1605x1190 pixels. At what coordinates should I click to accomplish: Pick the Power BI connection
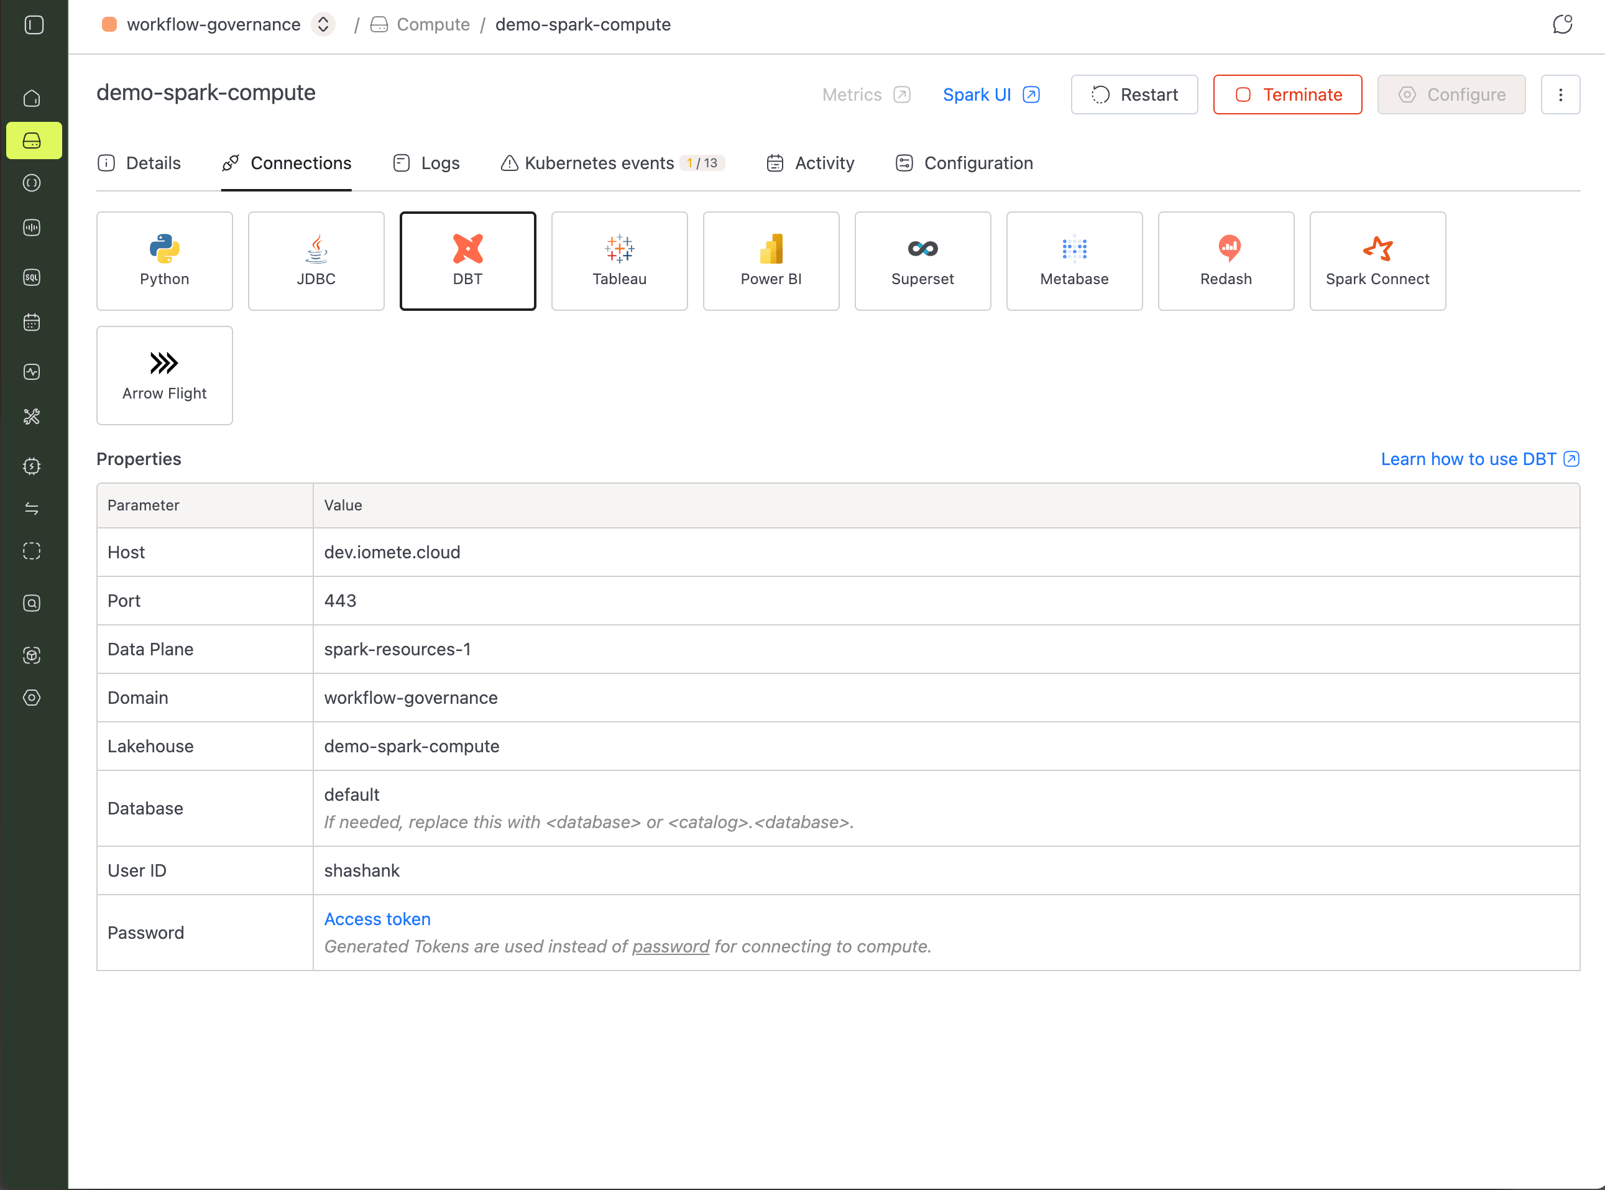[770, 261]
